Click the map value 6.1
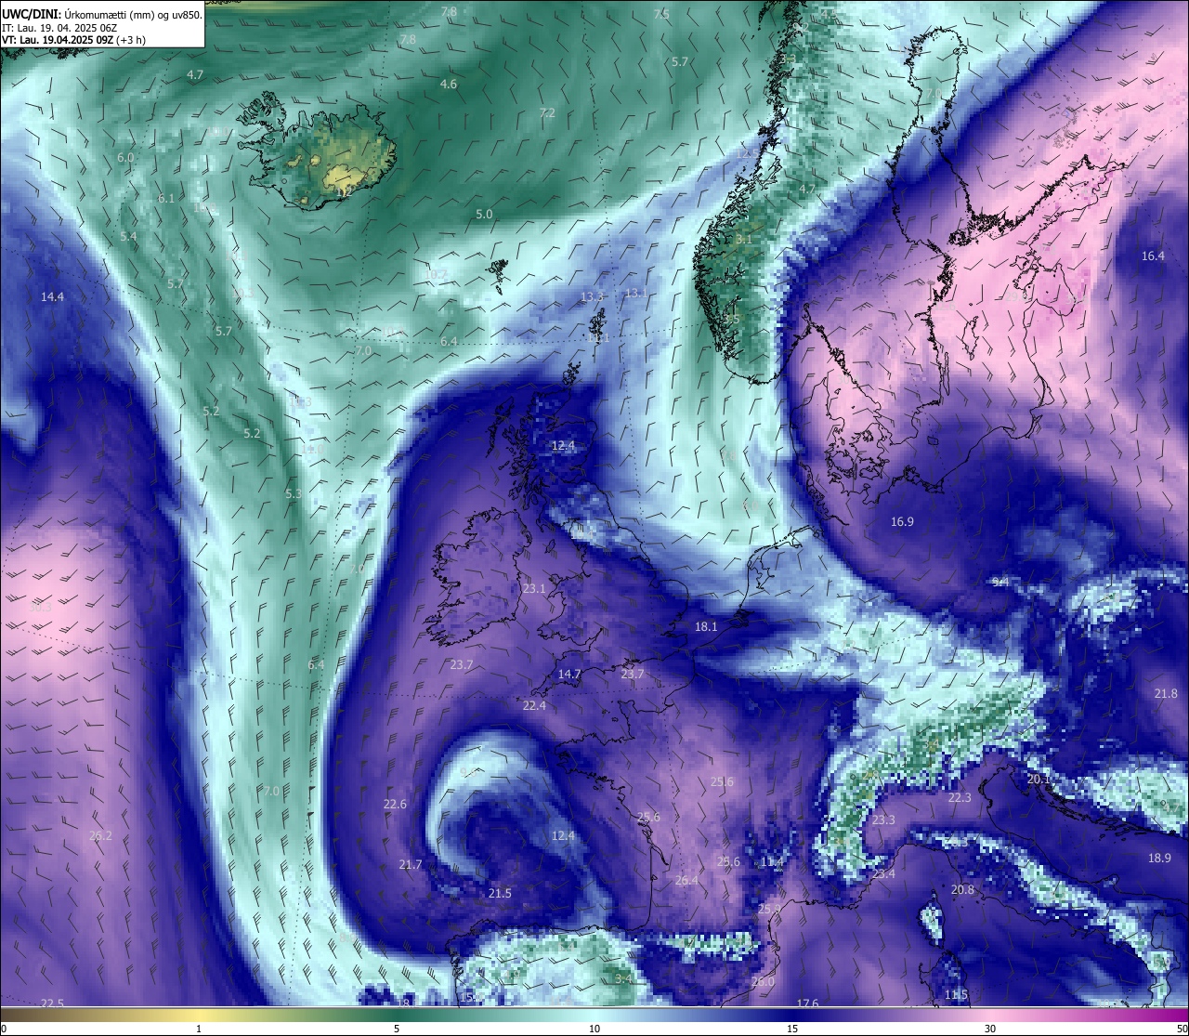Screen dimensions: 1189x1036 coord(166,199)
